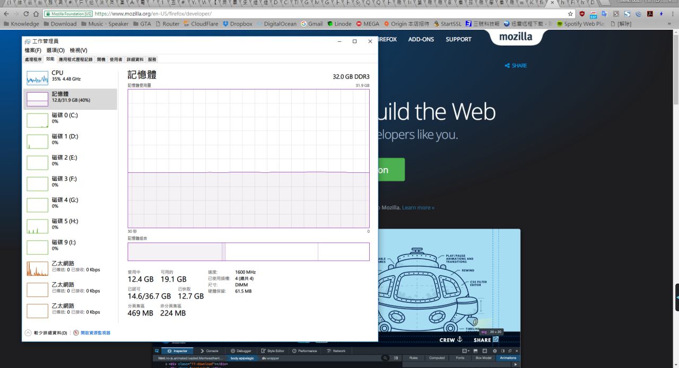679x368 pixels.
Task: Select the 記憶體 memory graph item
Action: (x=70, y=99)
